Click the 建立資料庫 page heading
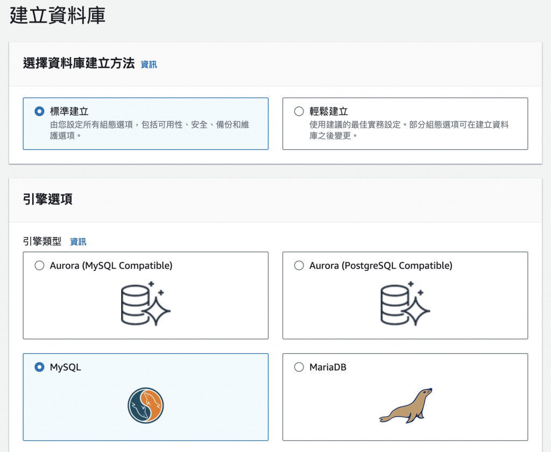Image resolution: width=551 pixels, height=452 pixels. 58,16
